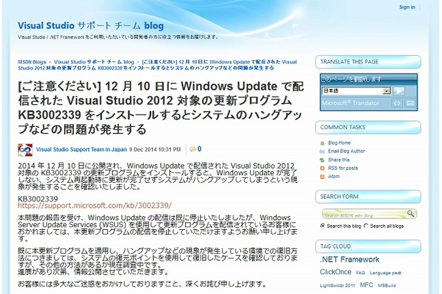Select the "Search all blogs" radio button
442x294 pixels.
[x=366, y=226]
